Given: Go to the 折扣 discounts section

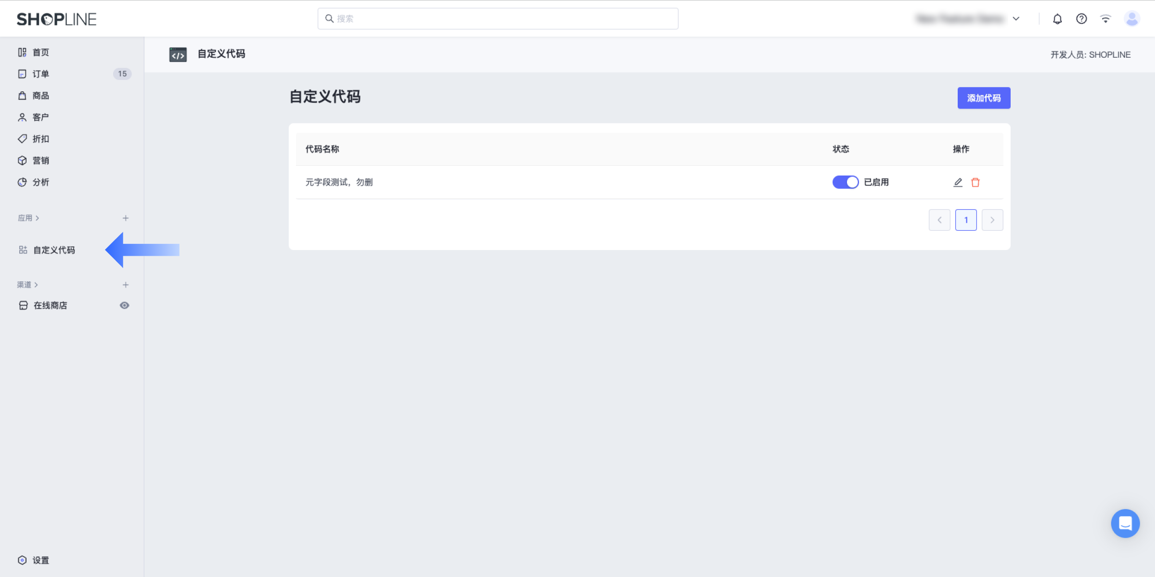Looking at the screenshot, I should point(40,138).
